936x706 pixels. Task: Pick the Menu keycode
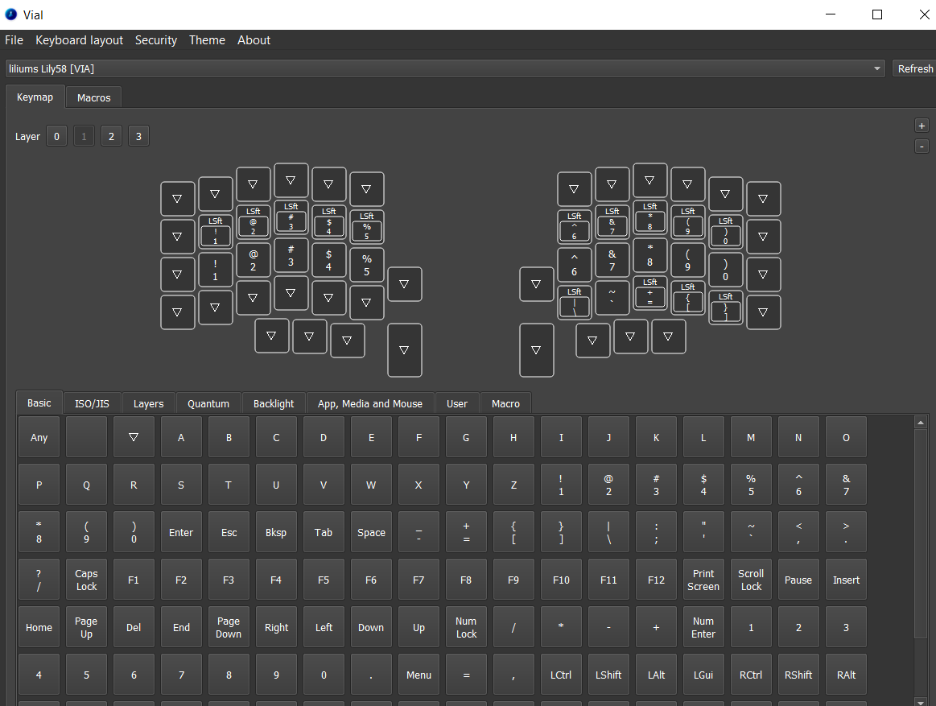[419, 675]
